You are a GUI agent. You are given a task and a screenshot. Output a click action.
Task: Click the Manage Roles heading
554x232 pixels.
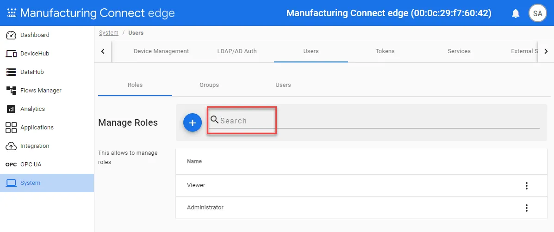tap(128, 122)
